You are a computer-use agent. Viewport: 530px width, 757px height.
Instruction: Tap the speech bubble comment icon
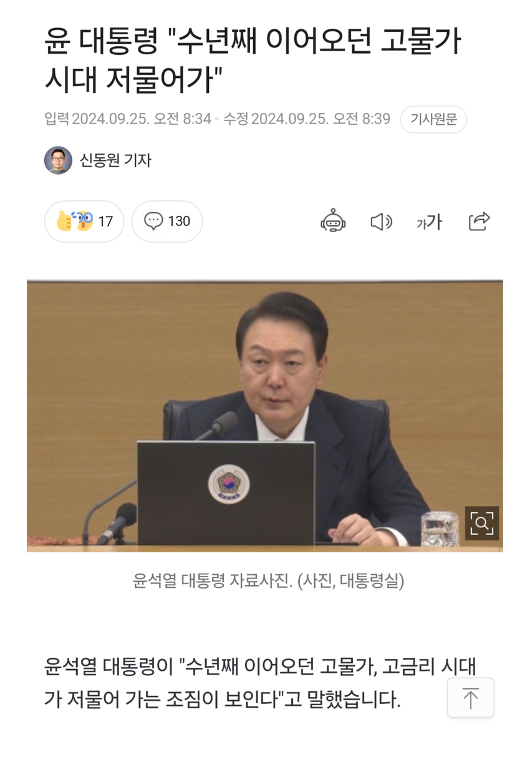[153, 221]
